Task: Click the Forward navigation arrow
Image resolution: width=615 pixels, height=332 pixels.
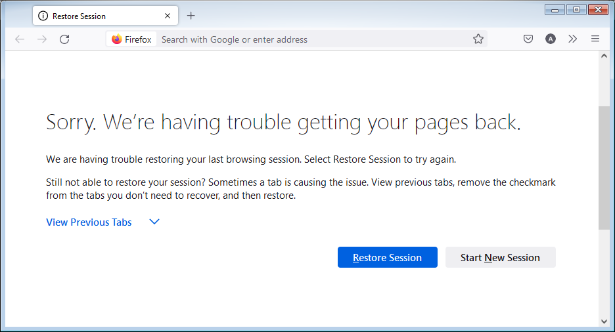Action: 42,39
